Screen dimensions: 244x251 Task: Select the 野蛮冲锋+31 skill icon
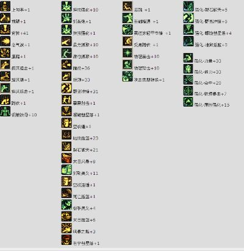click(66, 88)
